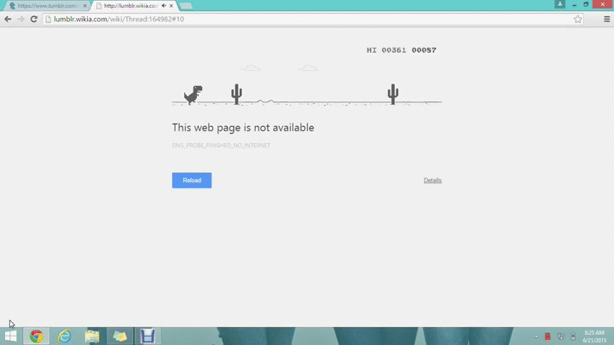Click the Forward arrow in Chrome toolbar
Image resolution: width=614 pixels, height=345 pixels.
pyautogui.click(x=20, y=19)
